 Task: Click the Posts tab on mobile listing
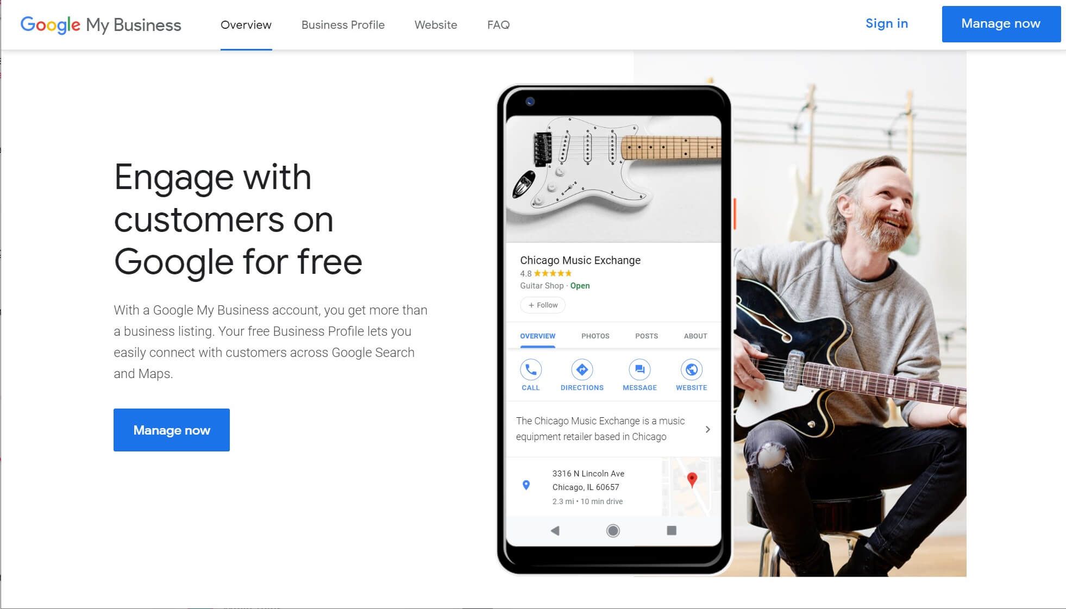pos(646,336)
